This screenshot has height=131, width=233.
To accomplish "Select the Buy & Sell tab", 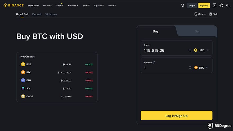I will point(22,14).
